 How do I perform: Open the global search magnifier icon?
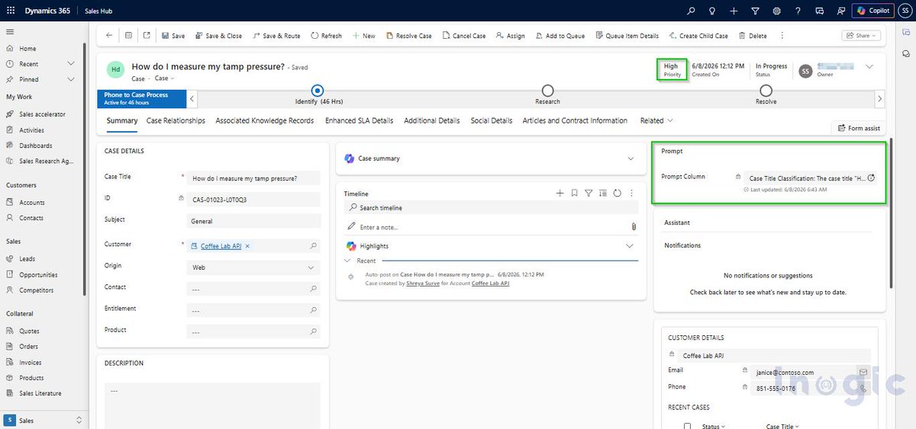click(x=691, y=11)
